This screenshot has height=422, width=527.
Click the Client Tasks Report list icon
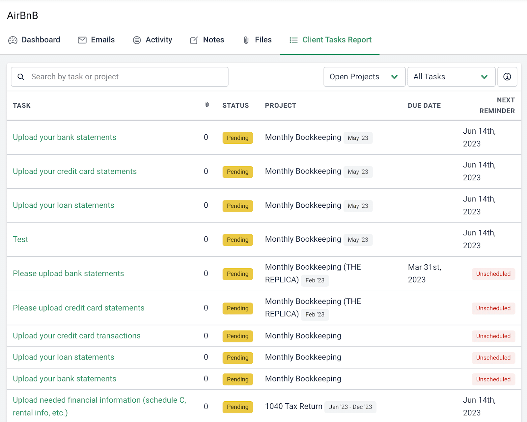pyautogui.click(x=293, y=40)
